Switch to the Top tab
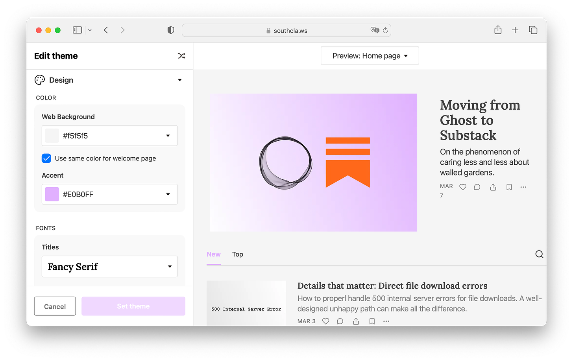 click(238, 254)
